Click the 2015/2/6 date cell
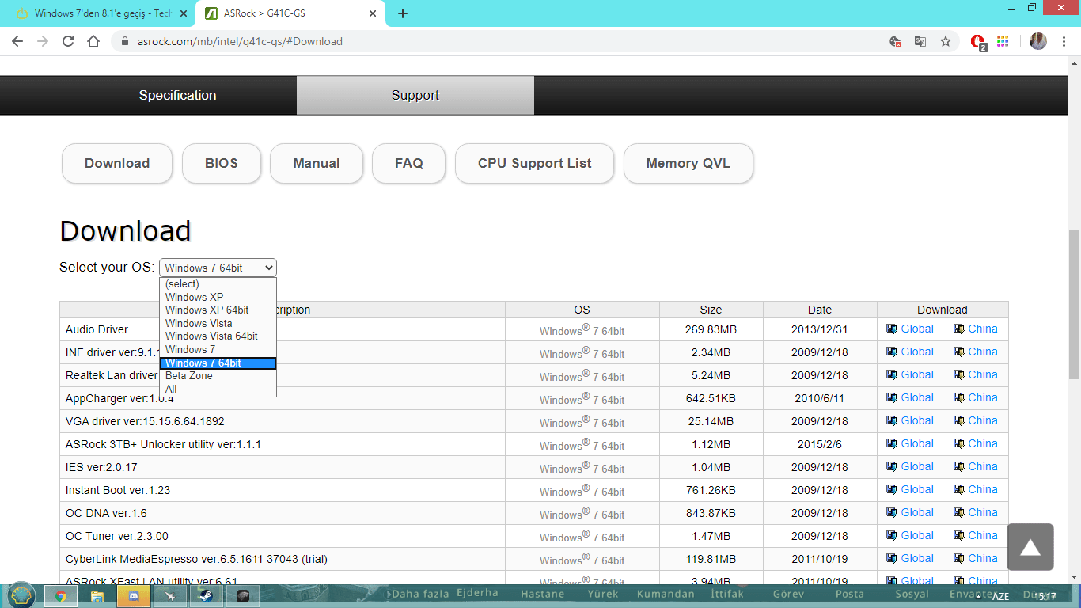The image size is (1081, 608). (820, 444)
